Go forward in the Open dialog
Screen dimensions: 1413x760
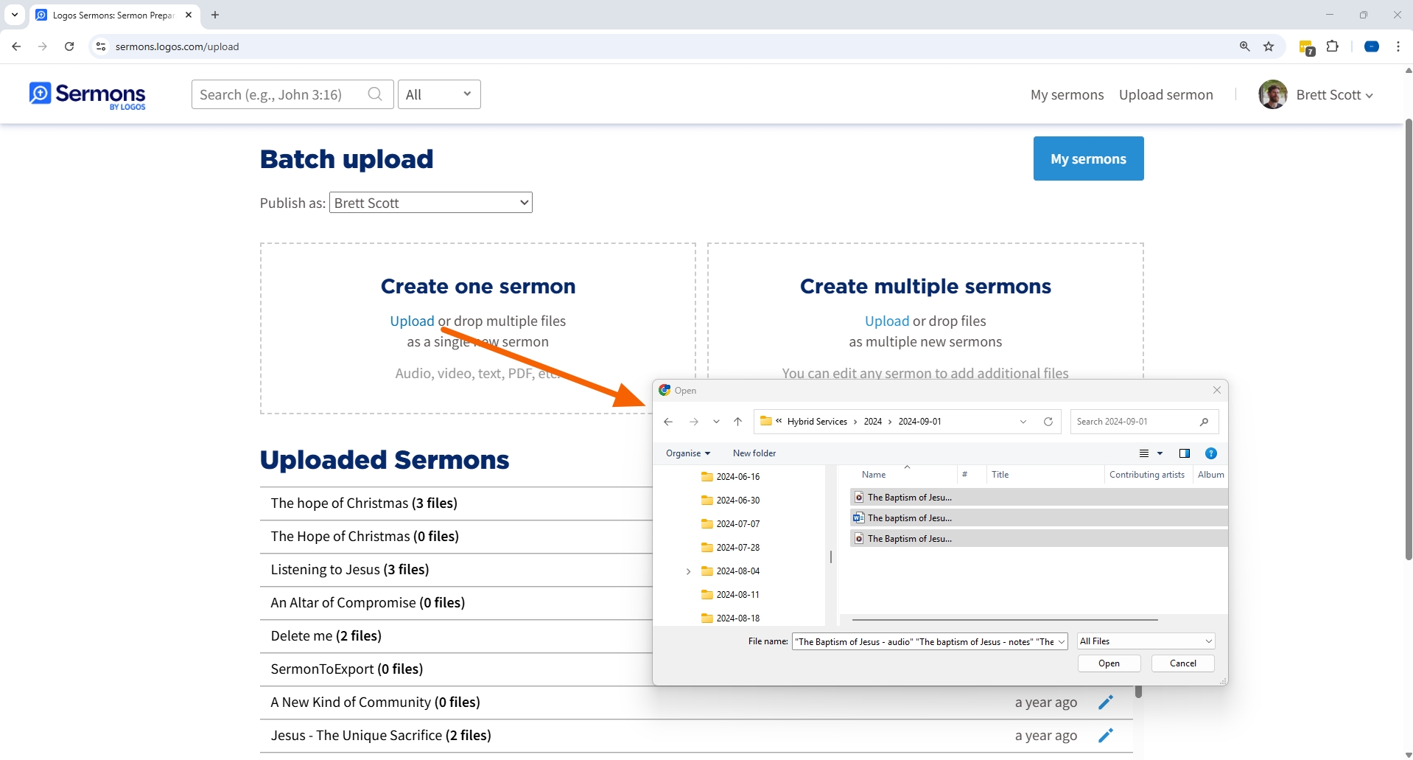point(693,422)
